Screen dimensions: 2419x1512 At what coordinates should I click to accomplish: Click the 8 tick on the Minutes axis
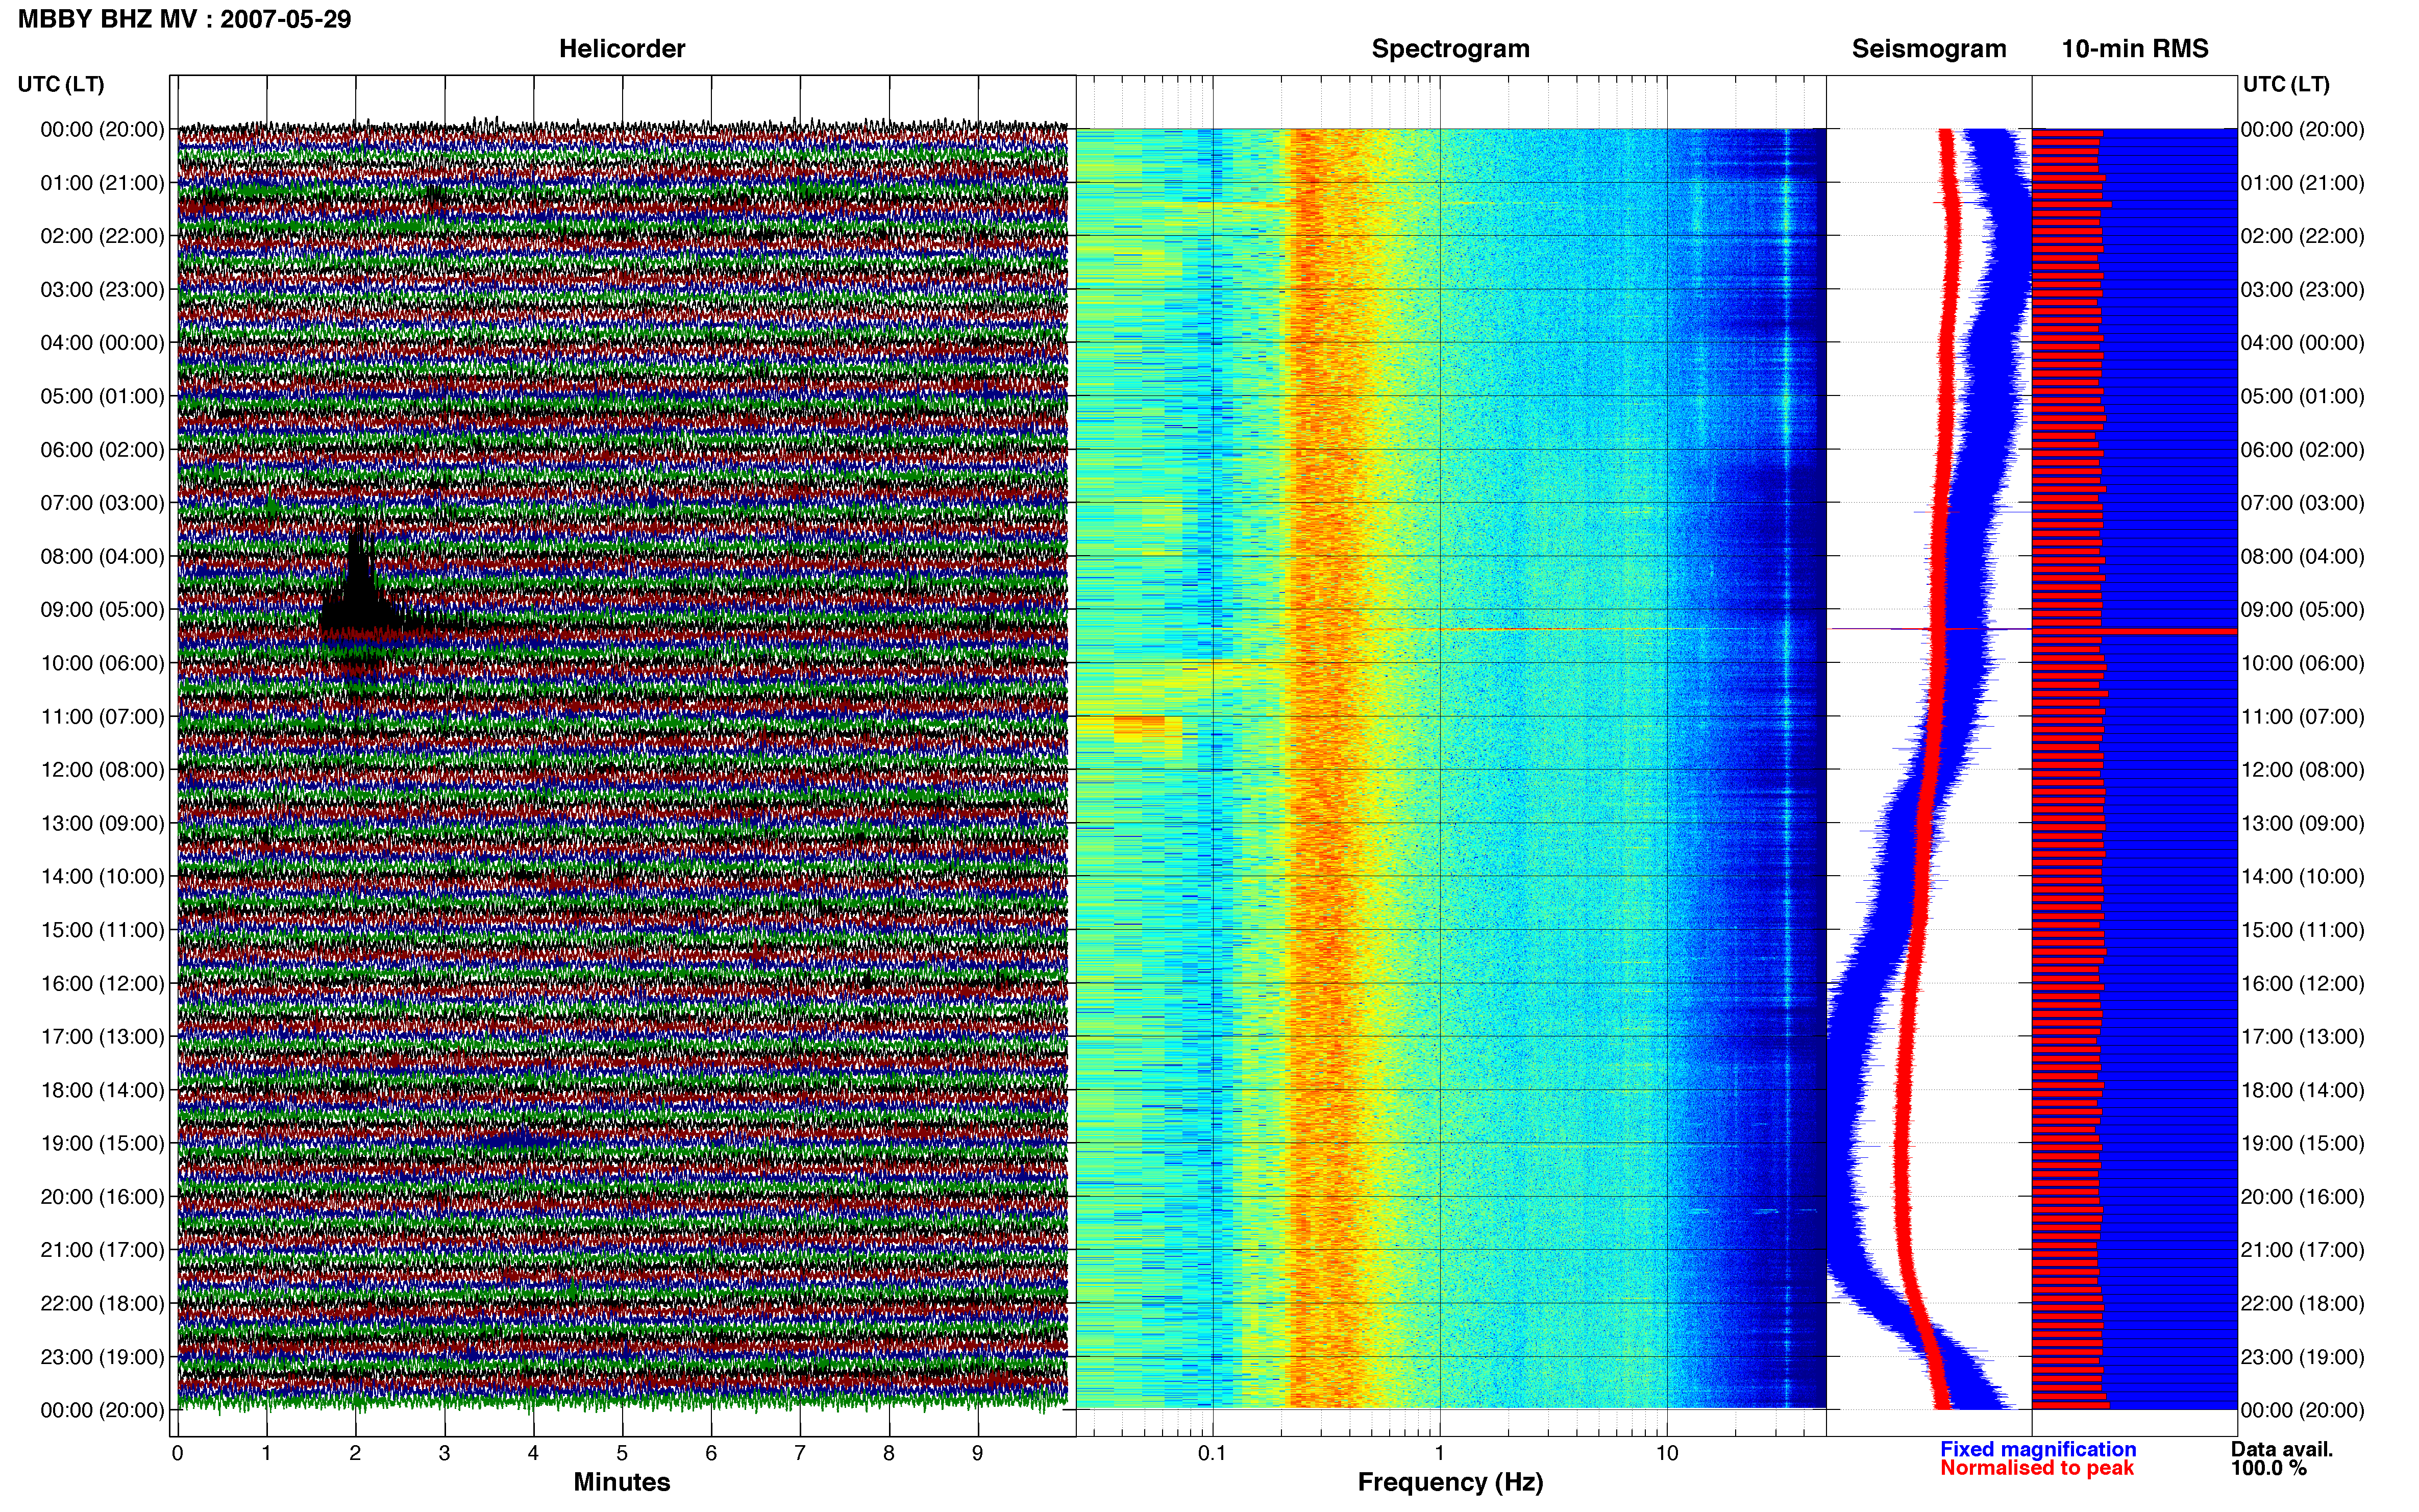[x=889, y=1453]
